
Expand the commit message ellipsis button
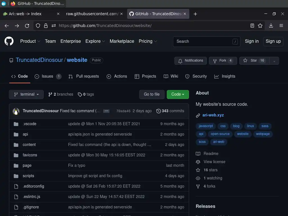(106, 111)
